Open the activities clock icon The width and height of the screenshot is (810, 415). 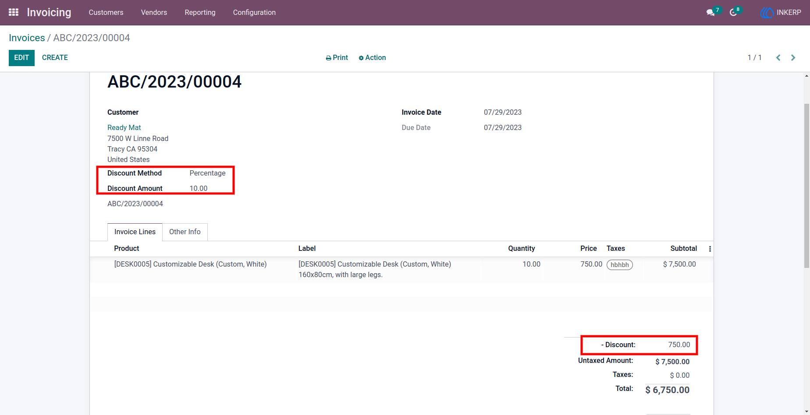click(x=733, y=13)
